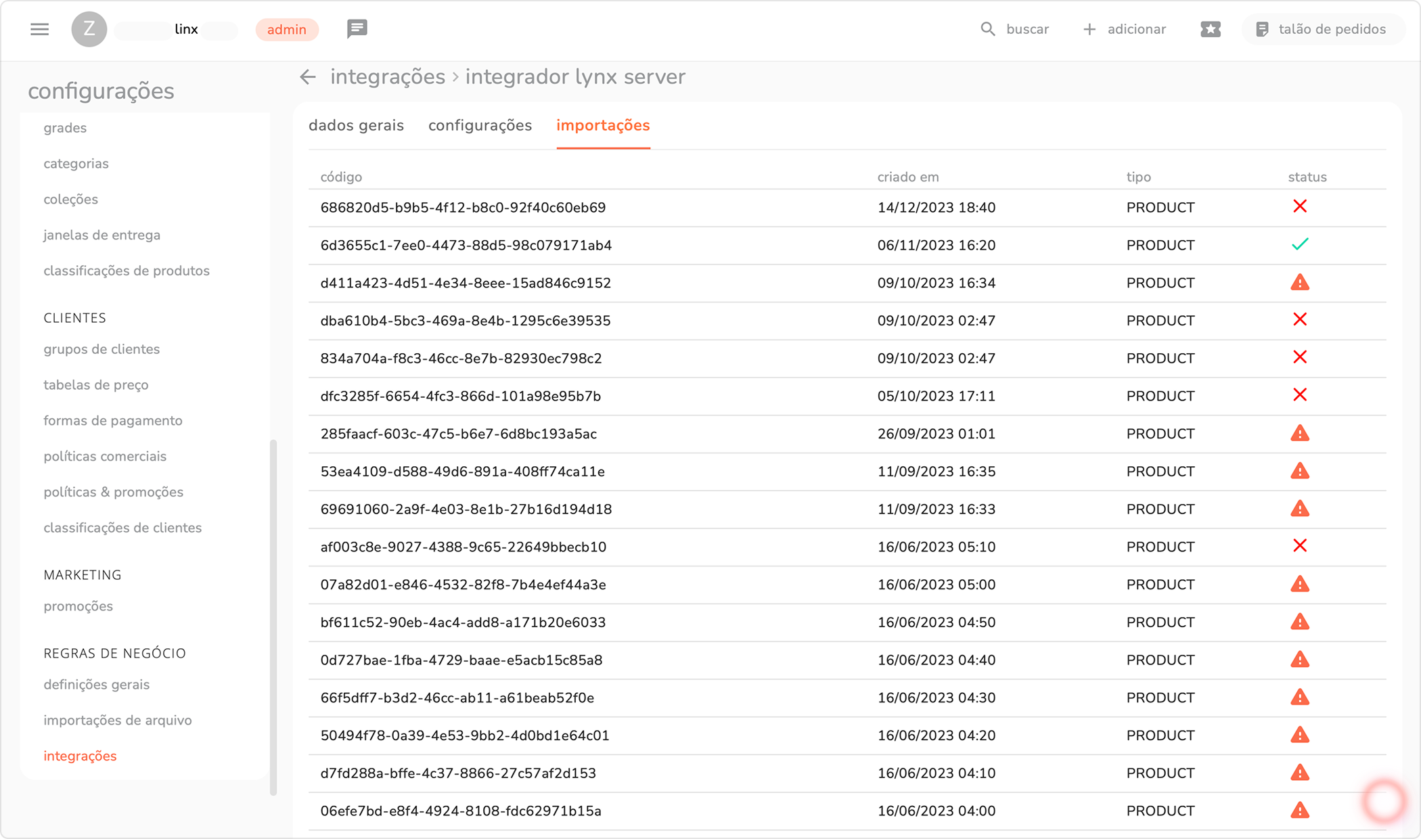Switch to the configurações tab
1421x839 pixels.
480,125
